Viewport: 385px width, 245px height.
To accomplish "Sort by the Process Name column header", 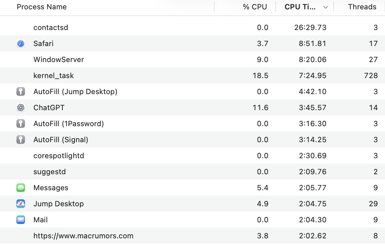I will tap(42, 7).
